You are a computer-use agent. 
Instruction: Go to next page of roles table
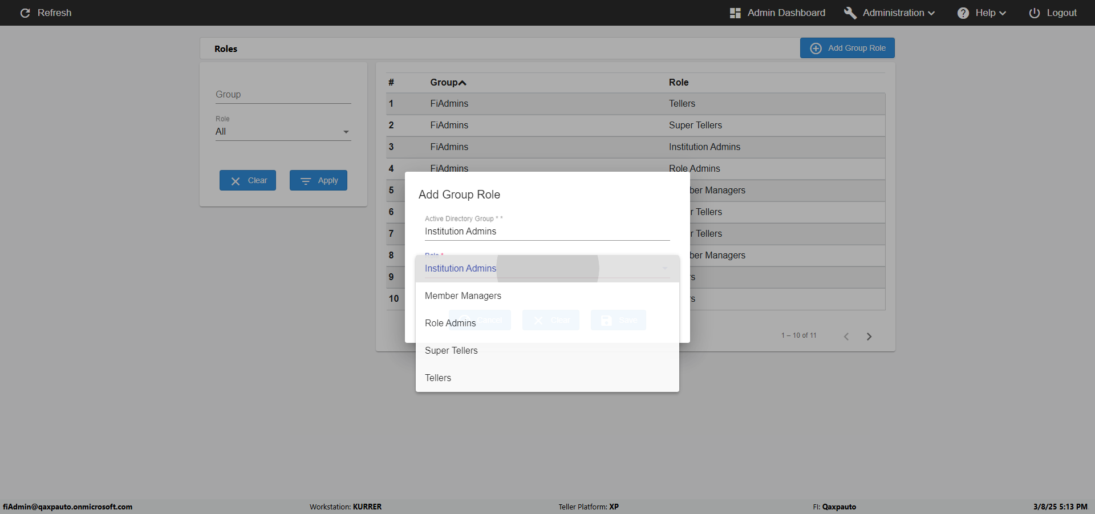[869, 337]
